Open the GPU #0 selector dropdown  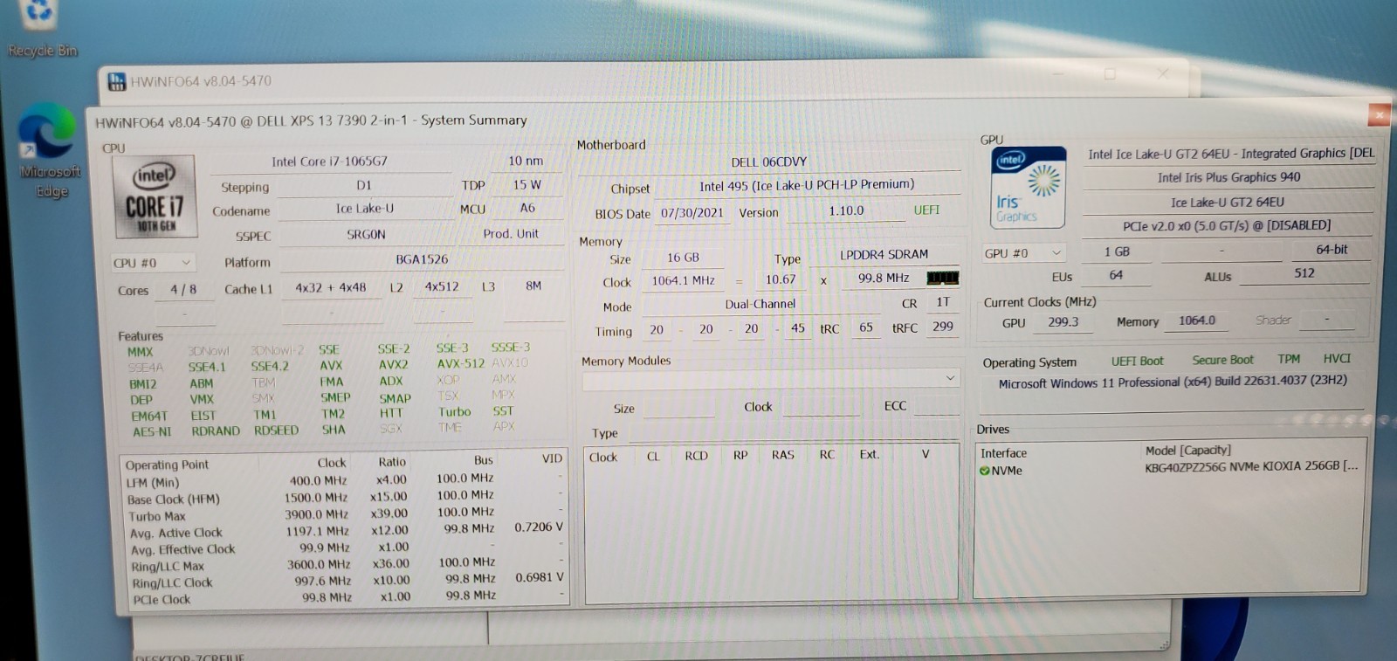pos(1023,253)
